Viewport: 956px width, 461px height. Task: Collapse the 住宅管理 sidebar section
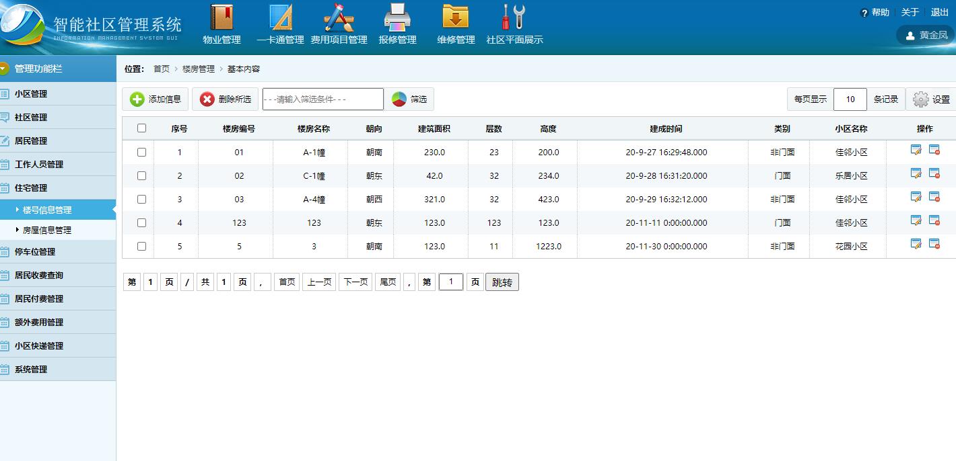tap(31, 188)
